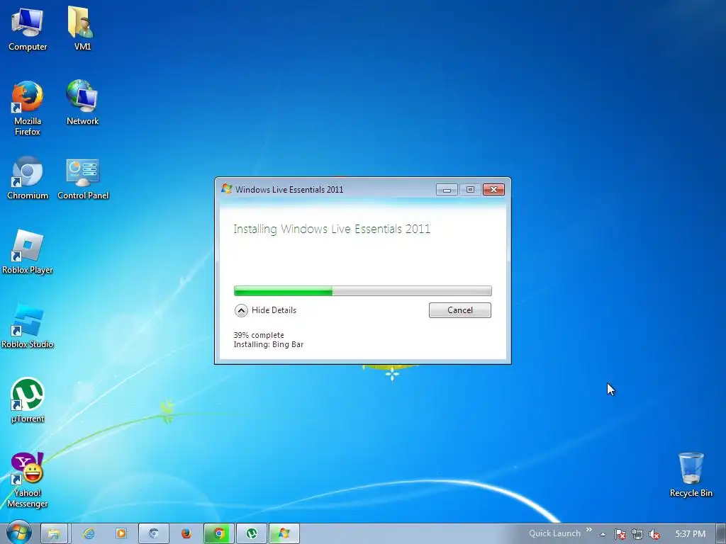Viewport: 726px width, 544px height.
Task: Switch to Windows Live installer taskbar button
Action: point(284,533)
